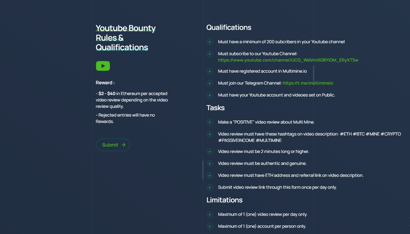
Task: Click Maximum of 1 video review per day text
Action: point(263,214)
